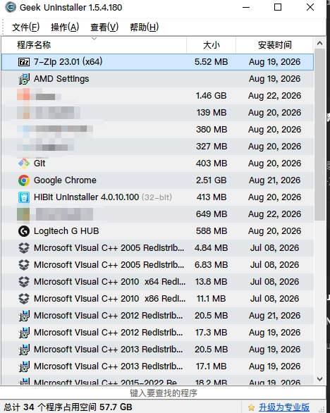Sort list by 程序名称 column header

(x=94, y=45)
